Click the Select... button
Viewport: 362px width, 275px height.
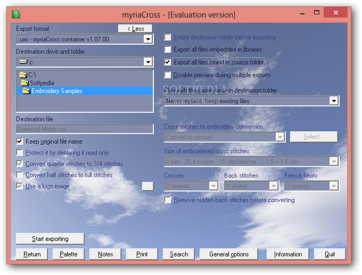314,137
